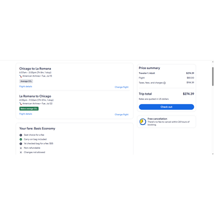
Task: Click the blue Check out button
Action: [166, 107]
